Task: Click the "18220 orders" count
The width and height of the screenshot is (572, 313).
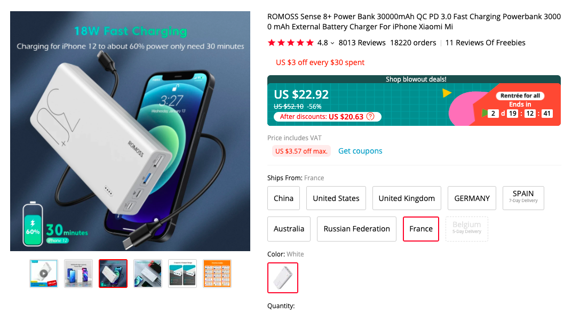Action: coord(413,42)
